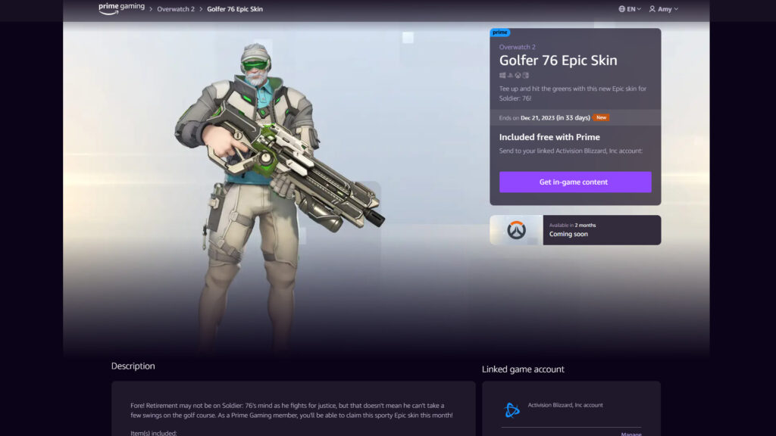
Task: Click the Xbox platform icon
Action: pyautogui.click(x=517, y=75)
